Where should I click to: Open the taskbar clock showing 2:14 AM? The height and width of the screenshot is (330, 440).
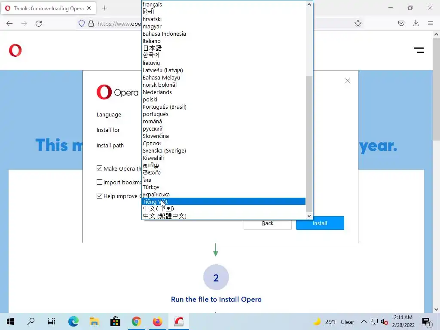pyautogui.click(x=403, y=321)
